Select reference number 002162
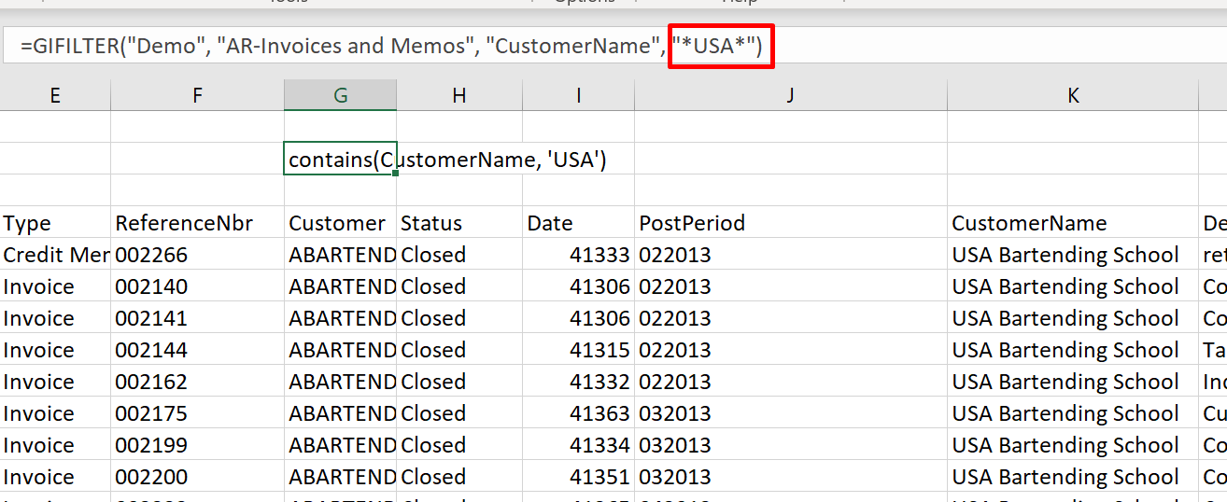 (197, 382)
